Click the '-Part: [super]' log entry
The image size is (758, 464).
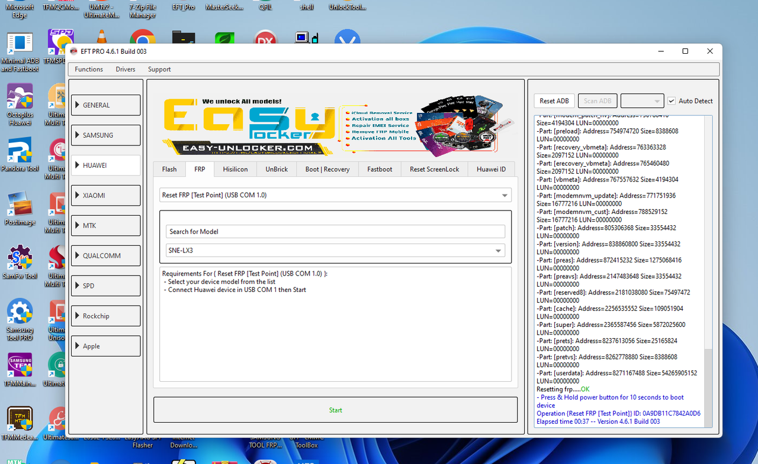tap(611, 329)
